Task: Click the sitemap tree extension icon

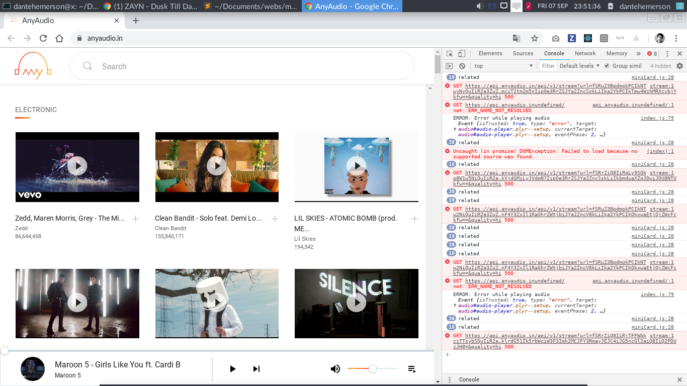Action: [636, 38]
